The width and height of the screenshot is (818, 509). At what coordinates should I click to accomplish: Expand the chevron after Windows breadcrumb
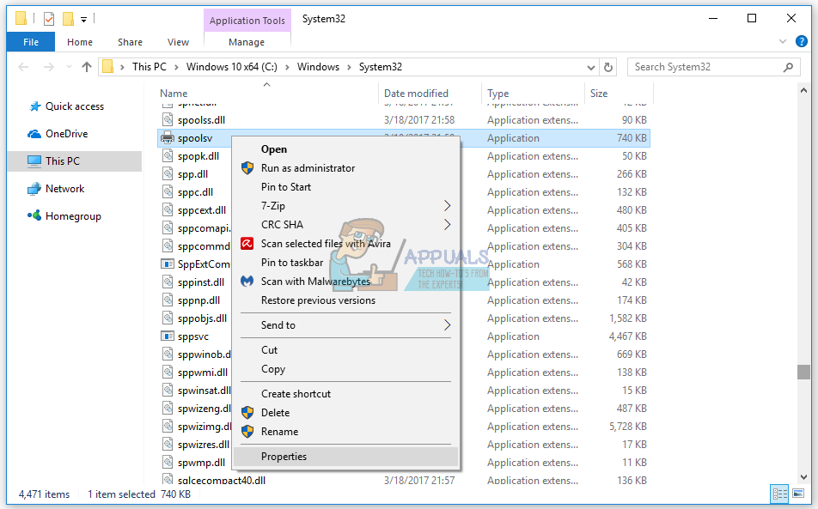(x=349, y=67)
